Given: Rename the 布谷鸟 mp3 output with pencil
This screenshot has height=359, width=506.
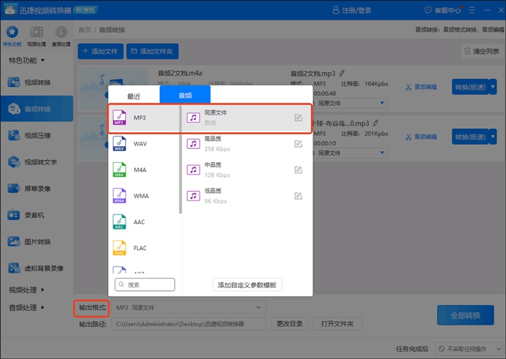Looking at the screenshot, I should 376,123.
